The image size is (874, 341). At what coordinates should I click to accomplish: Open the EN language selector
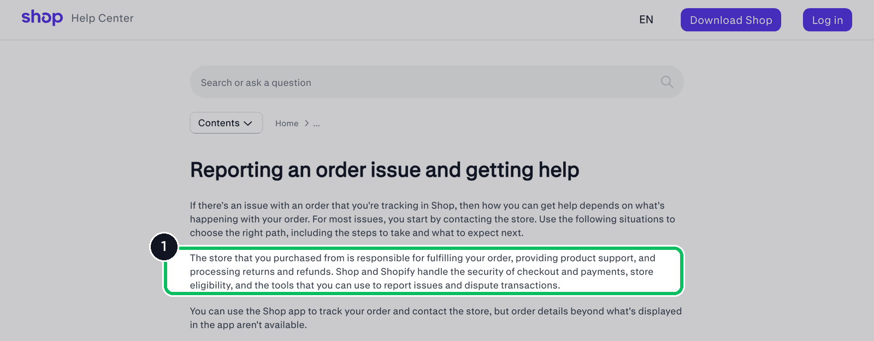pyautogui.click(x=646, y=20)
